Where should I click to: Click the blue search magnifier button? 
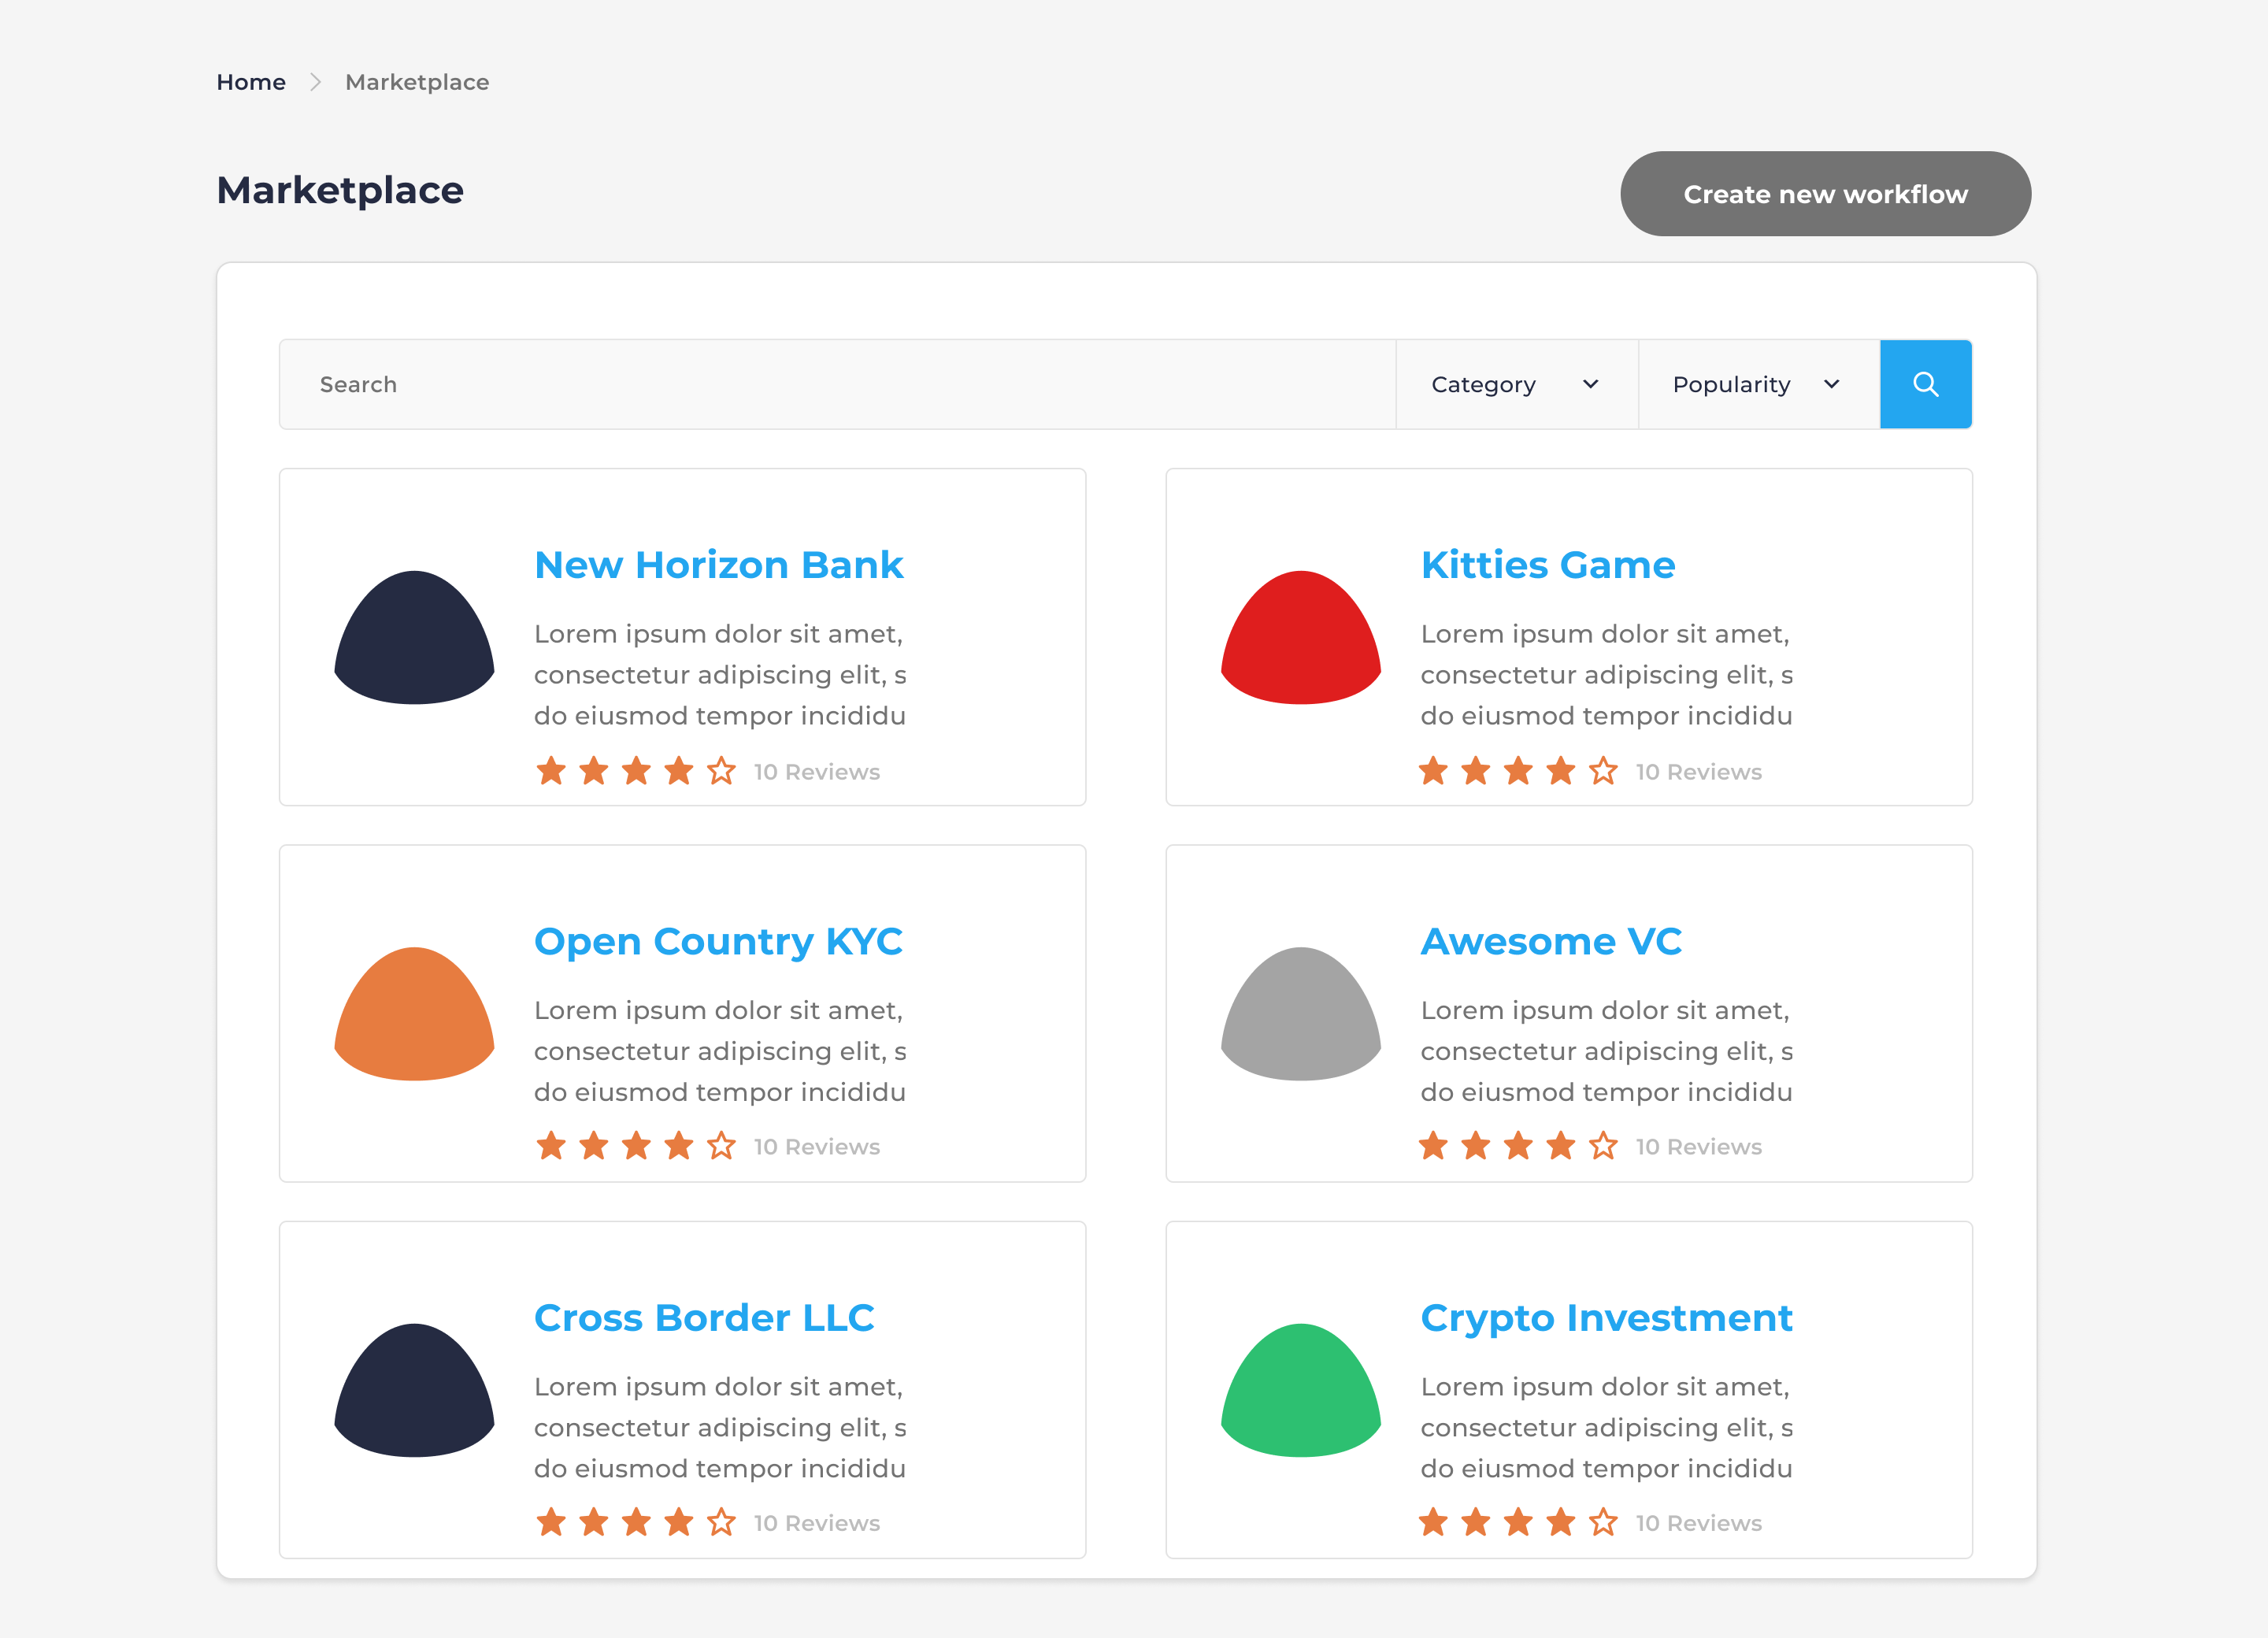tap(1925, 384)
